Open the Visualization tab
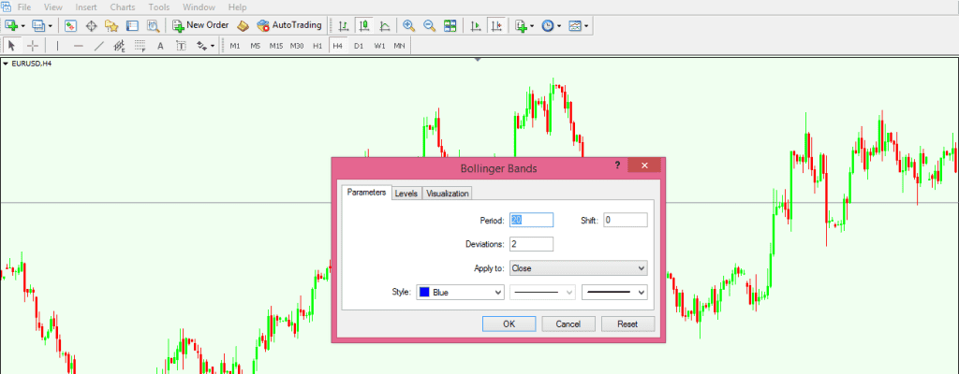Viewport: 959px width, 374px height. pyautogui.click(x=448, y=194)
